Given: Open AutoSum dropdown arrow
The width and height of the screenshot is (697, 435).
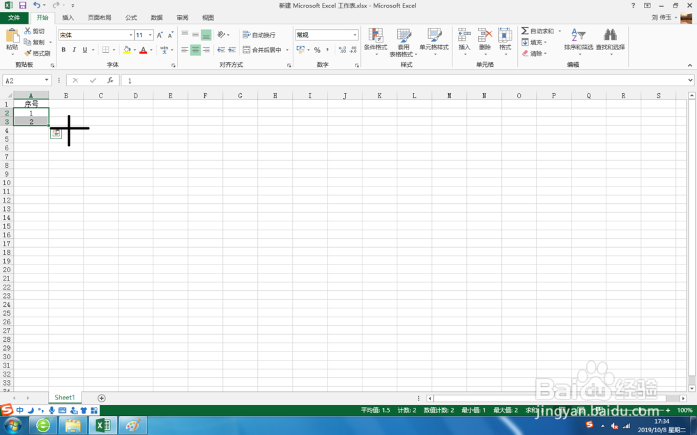Looking at the screenshot, I should [560, 31].
